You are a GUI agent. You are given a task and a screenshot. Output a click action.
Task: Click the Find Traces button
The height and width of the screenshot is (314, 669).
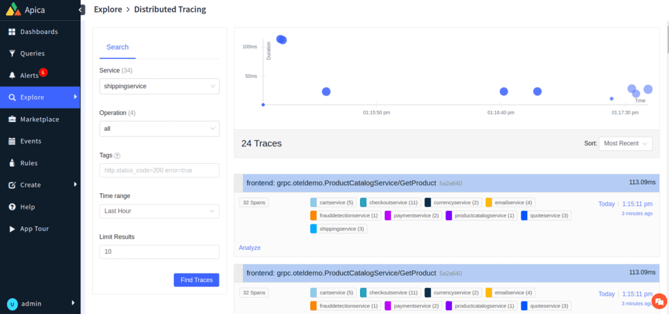(x=196, y=279)
